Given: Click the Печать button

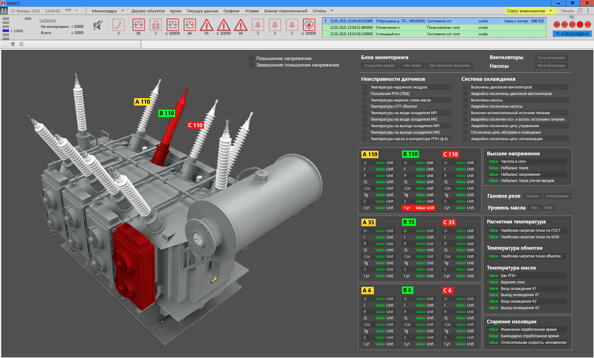Looking at the screenshot, I should click(x=567, y=11).
